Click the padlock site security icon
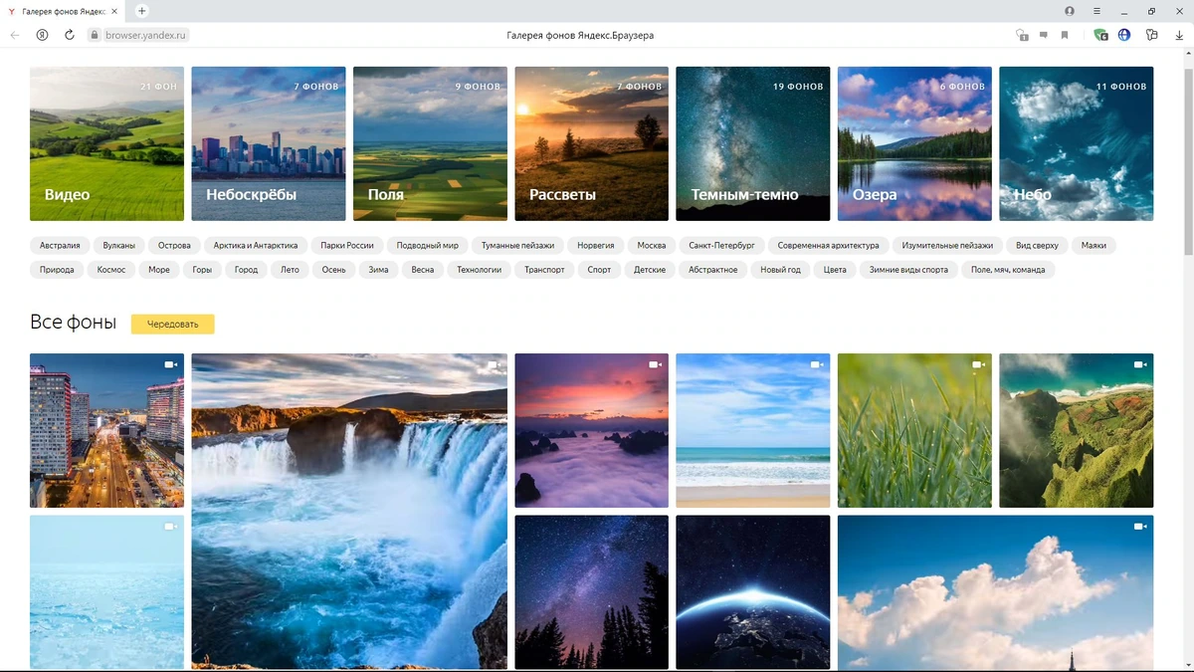1194x672 pixels. tap(95, 35)
